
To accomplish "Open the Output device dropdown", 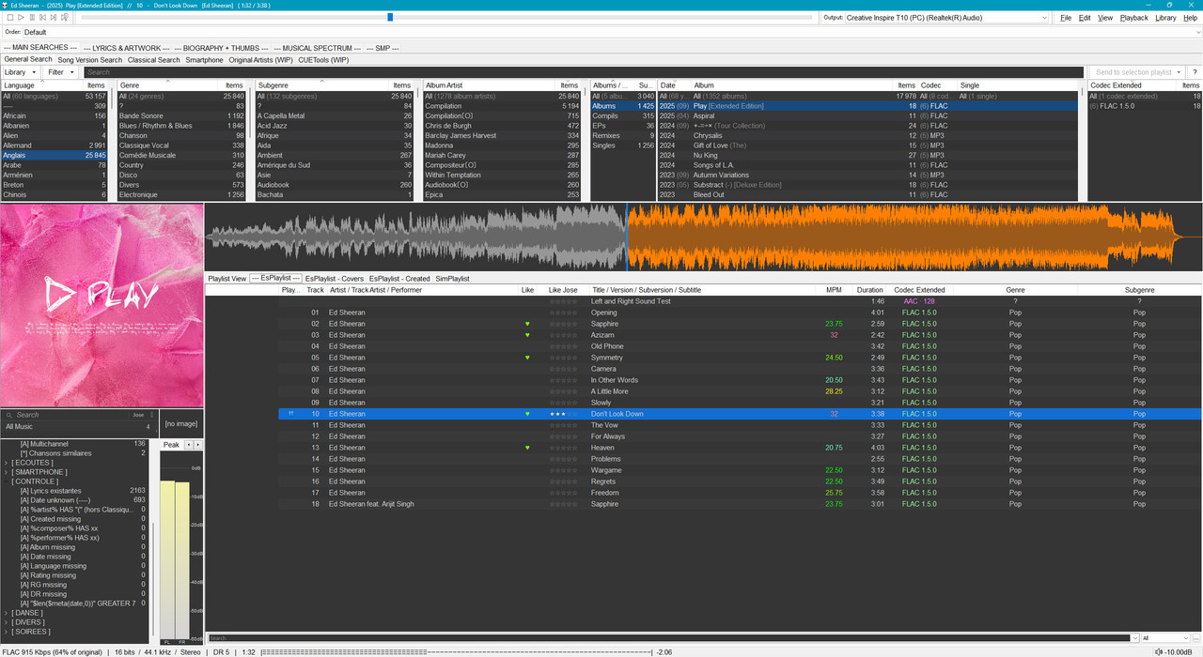I will coord(946,18).
